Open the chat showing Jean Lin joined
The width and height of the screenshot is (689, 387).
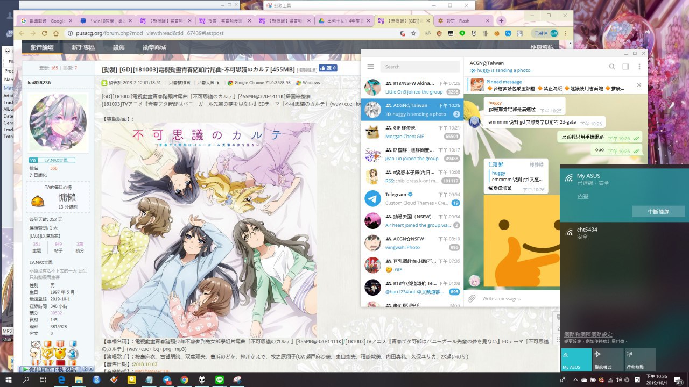click(412, 154)
